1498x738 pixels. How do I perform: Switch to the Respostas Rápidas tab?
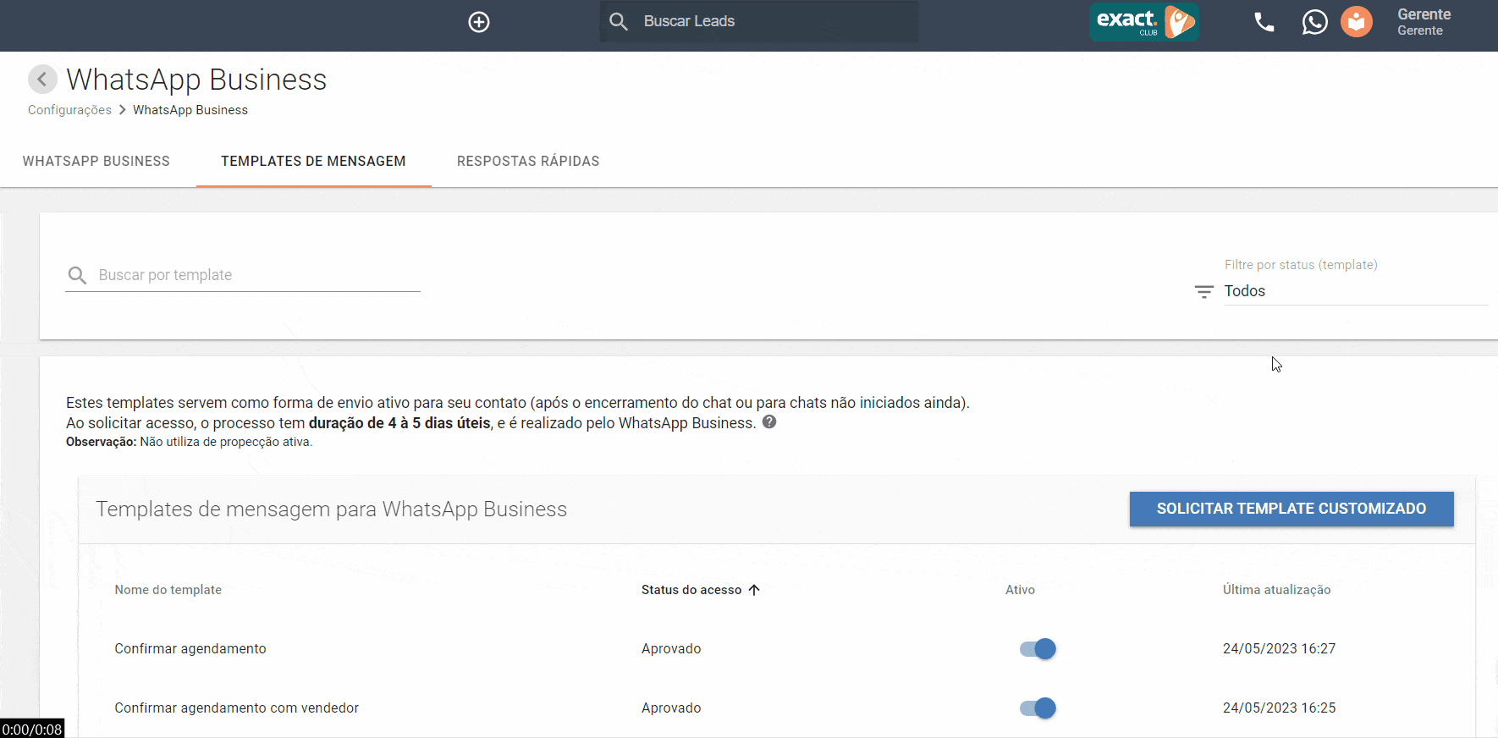tap(528, 161)
